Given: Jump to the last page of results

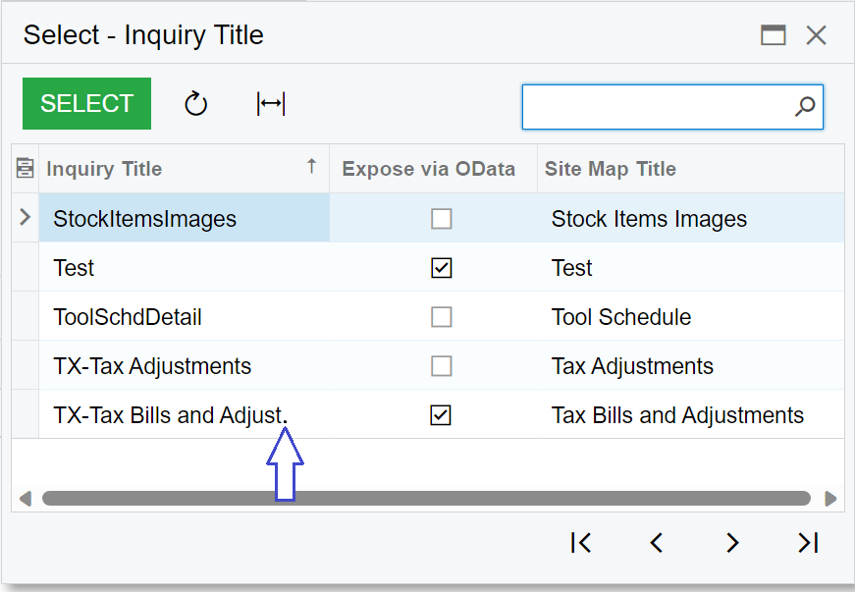Looking at the screenshot, I should [x=808, y=542].
